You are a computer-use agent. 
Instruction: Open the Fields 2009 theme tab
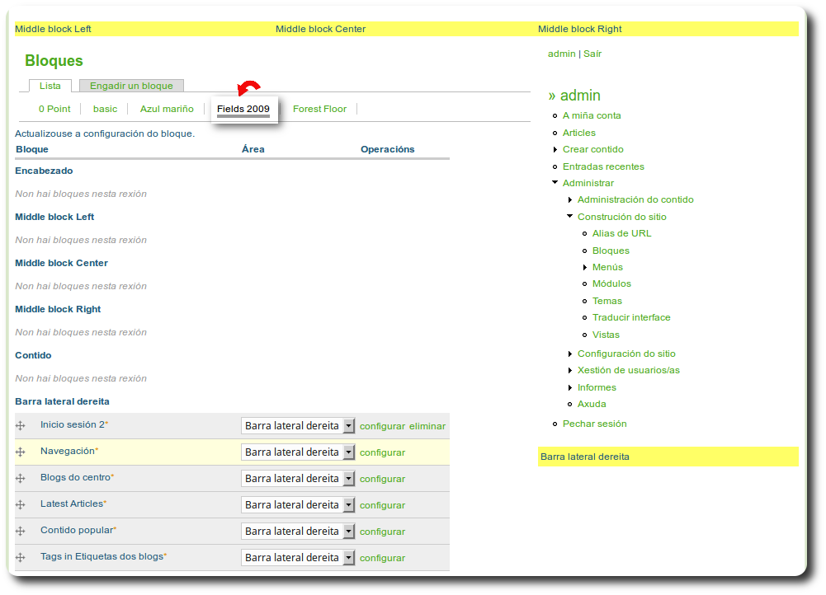point(243,108)
